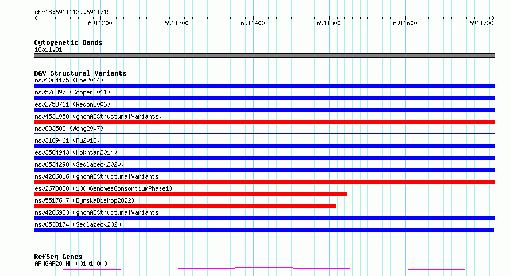This screenshot has width=511, height=276.
Task: Select gene label ARHGAP28|NM_001010000
Action: click(x=71, y=263)
